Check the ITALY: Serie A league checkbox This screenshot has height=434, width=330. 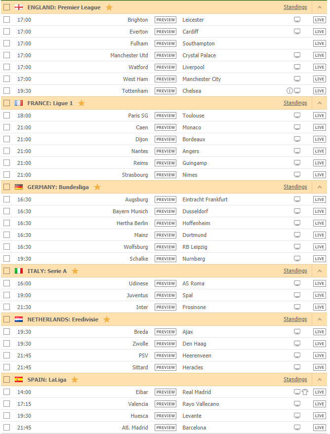point(6,271)
